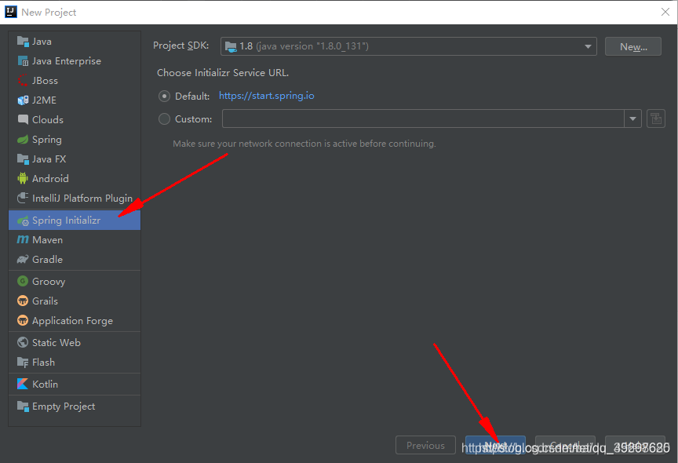Click the IntelliJ IDEA logo in the title bar
This screenshot has width=678, height=463.
pos(10,12)
